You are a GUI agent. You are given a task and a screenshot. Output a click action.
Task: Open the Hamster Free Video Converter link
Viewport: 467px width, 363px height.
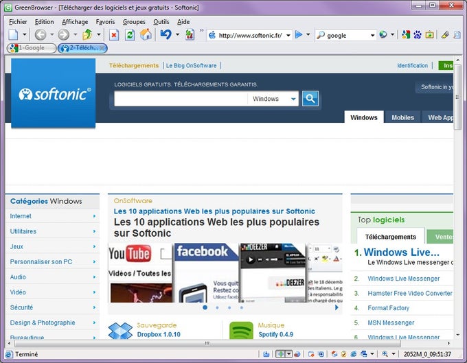410,294
